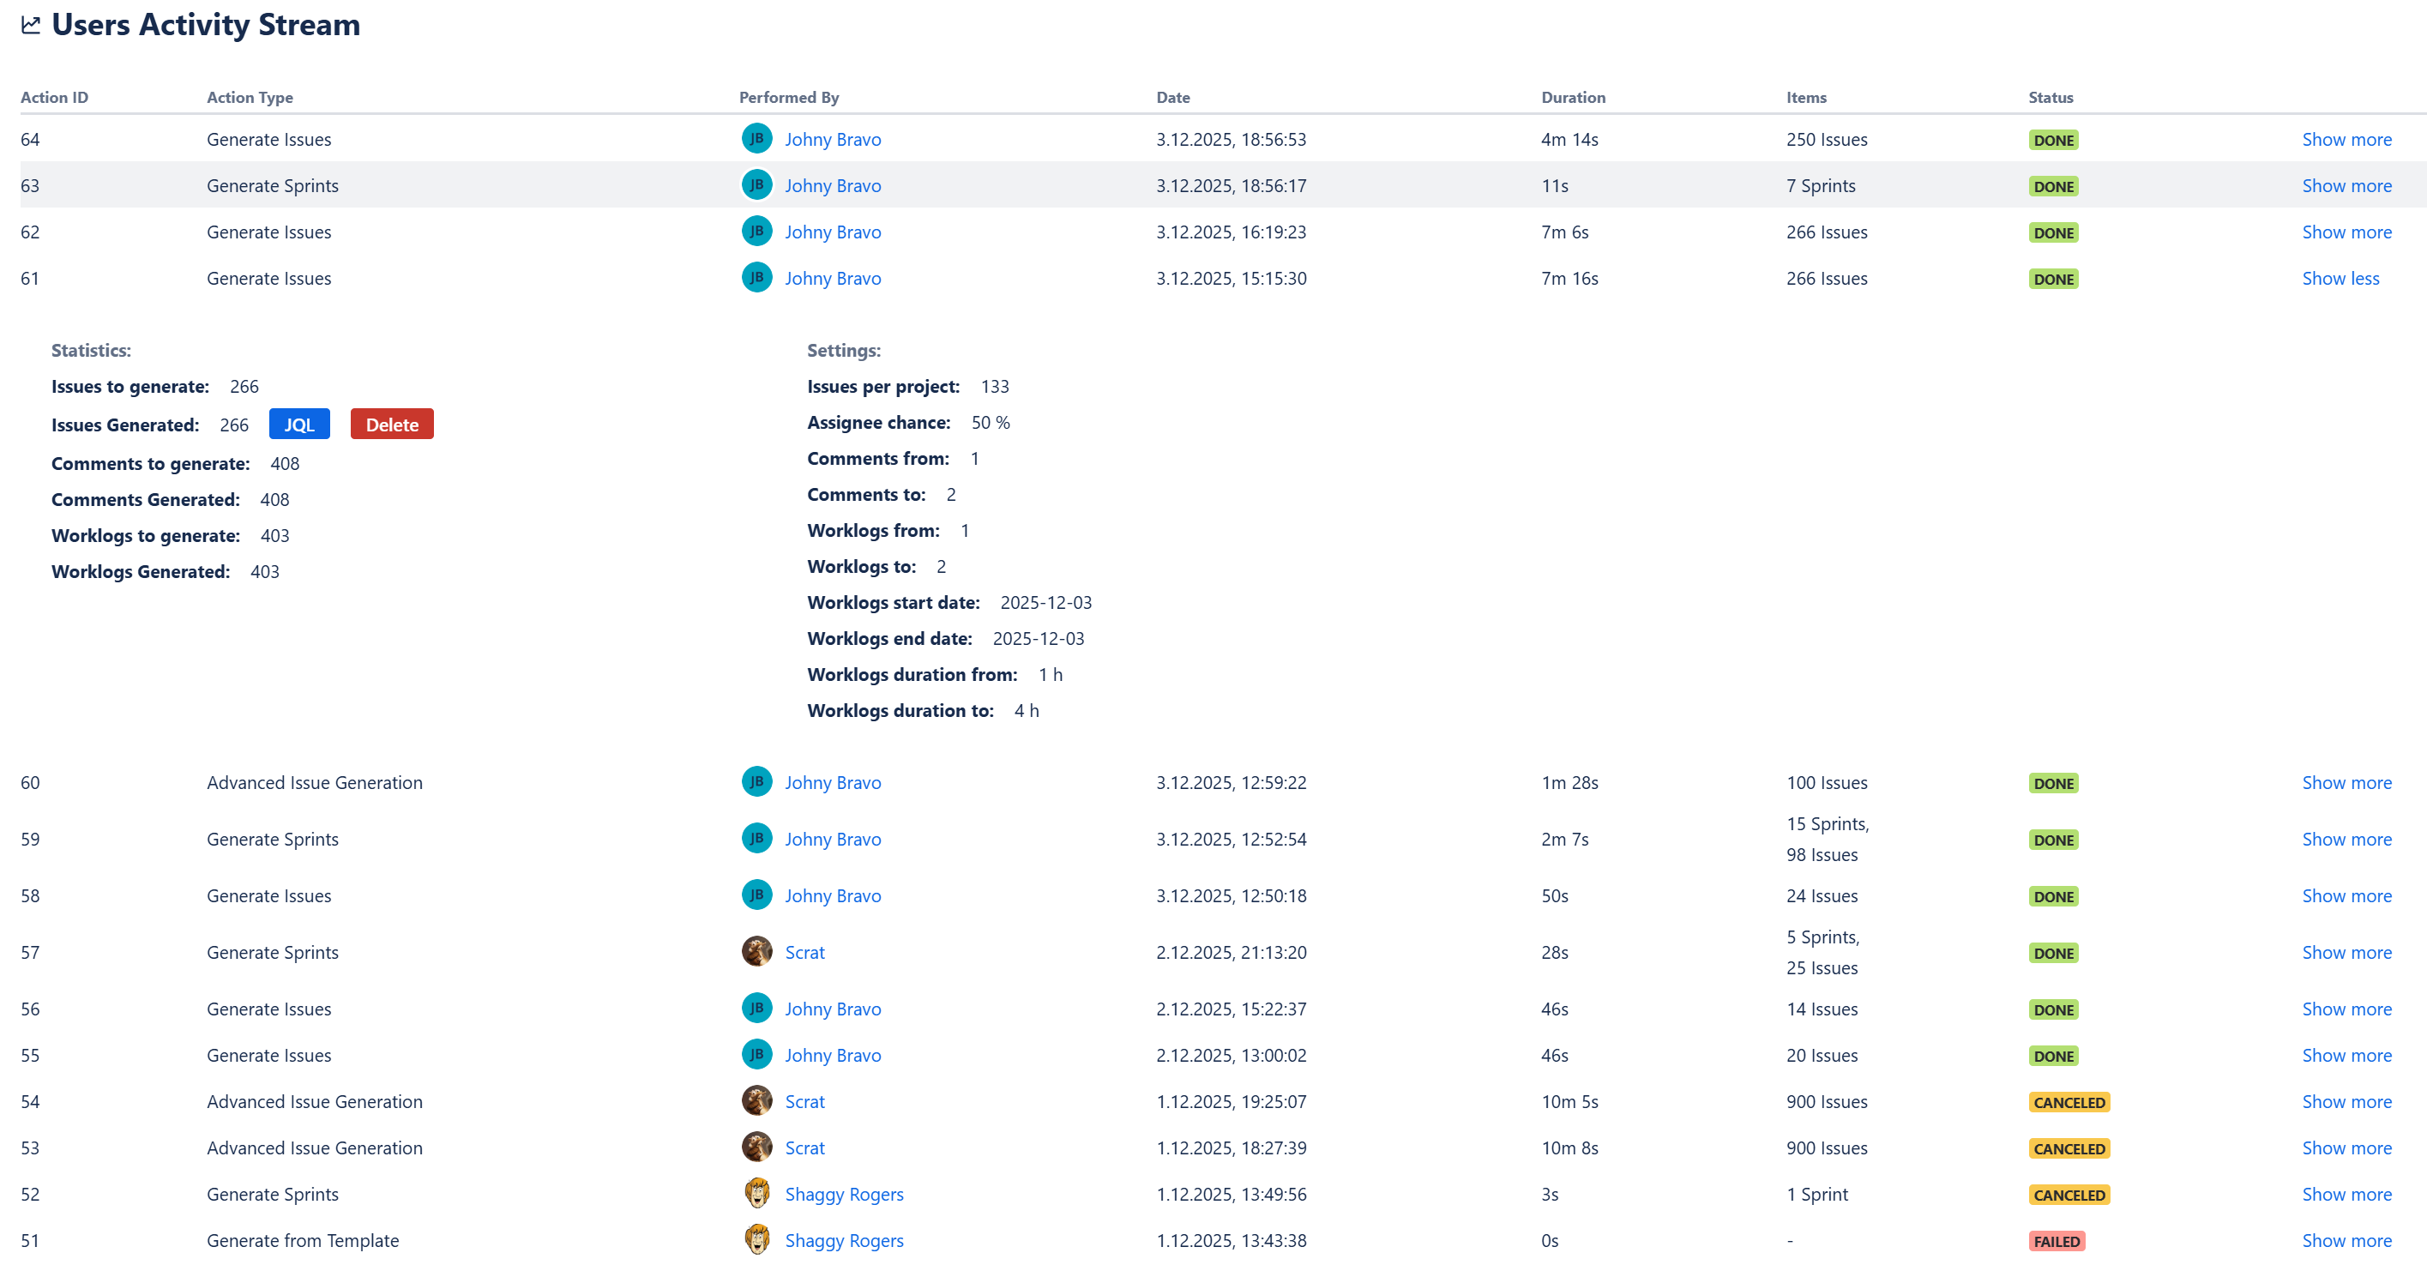Click Johny Bravo avatar in action 64 row
The height and width of the screenshot is (1271, 2427).
[756, 140]
